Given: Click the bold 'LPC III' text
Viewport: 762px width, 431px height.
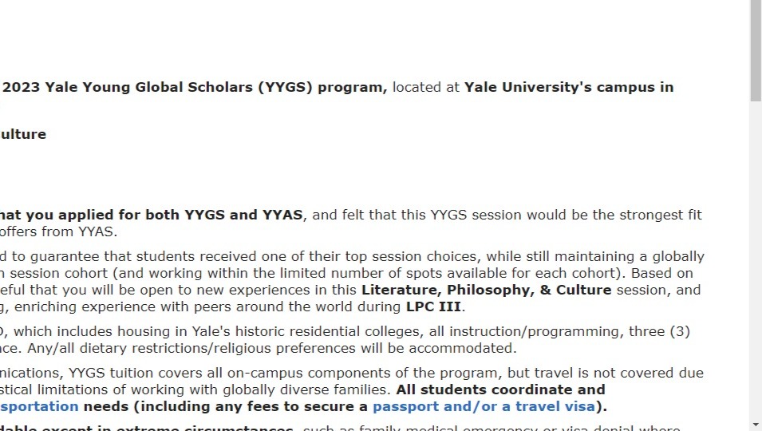Looking at the screenshot, I should point(433,307).
